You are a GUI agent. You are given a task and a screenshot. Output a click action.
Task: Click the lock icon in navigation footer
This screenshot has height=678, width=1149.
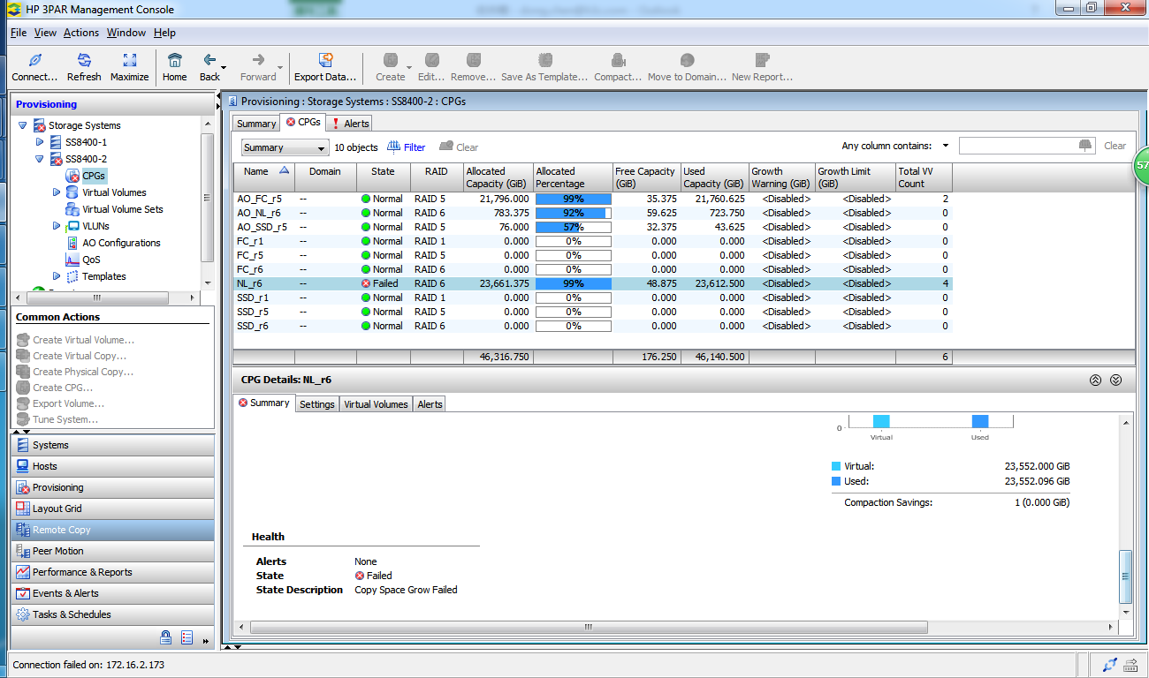[x=165, y=637]
